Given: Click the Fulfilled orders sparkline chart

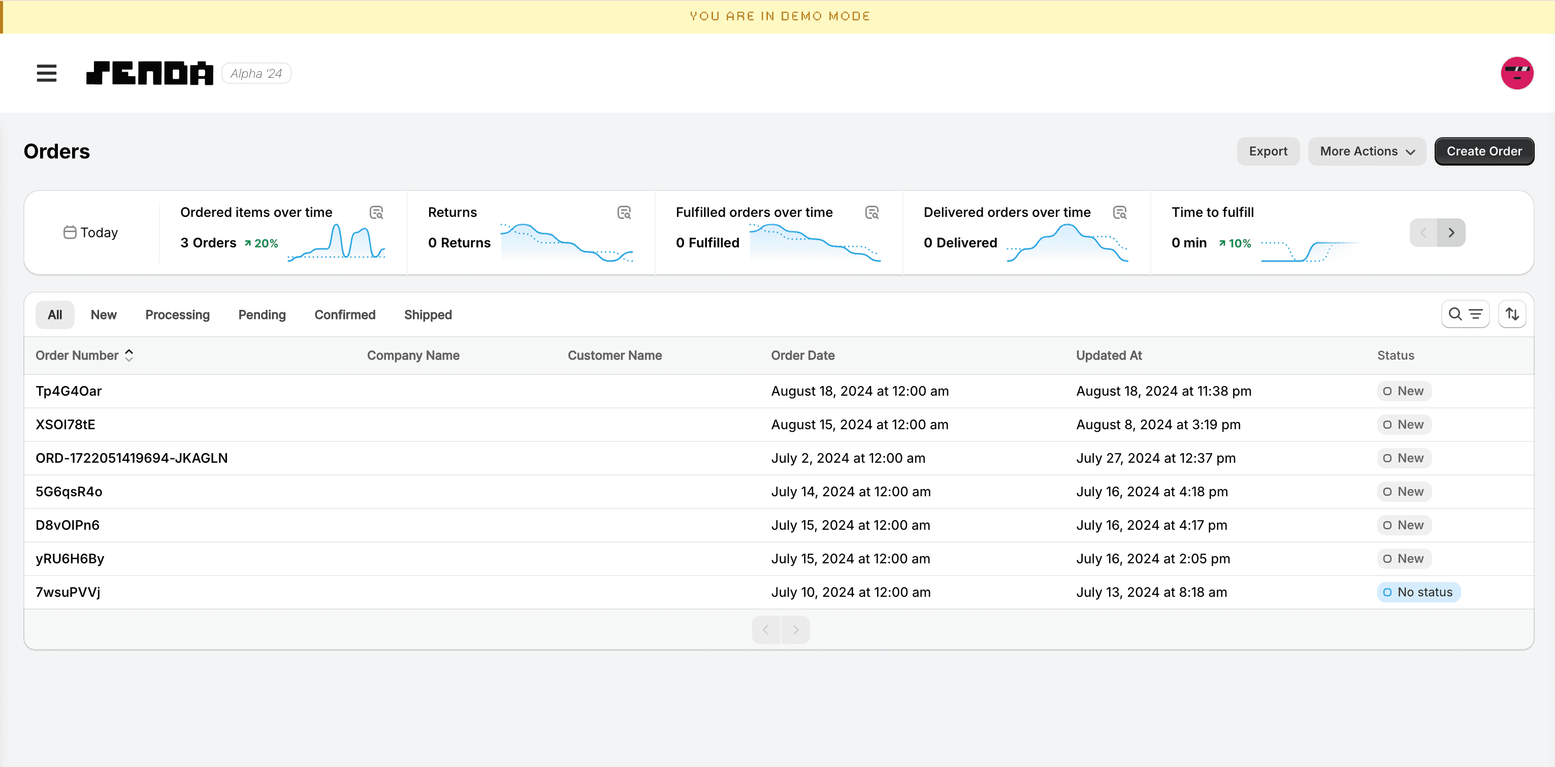Looking at the screenshot, I should coord(815,242).
